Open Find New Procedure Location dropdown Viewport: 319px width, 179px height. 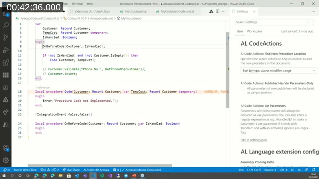pyautogui.click(x=278, y=70)
